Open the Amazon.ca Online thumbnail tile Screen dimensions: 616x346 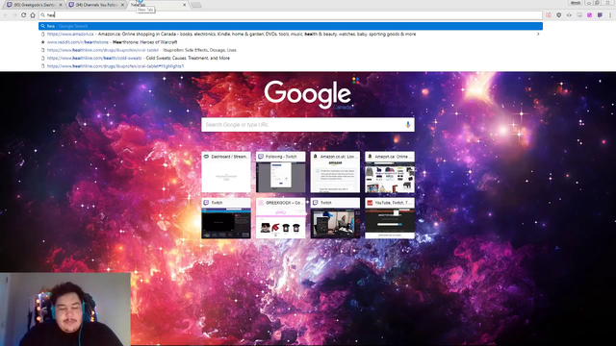(390, 172)
